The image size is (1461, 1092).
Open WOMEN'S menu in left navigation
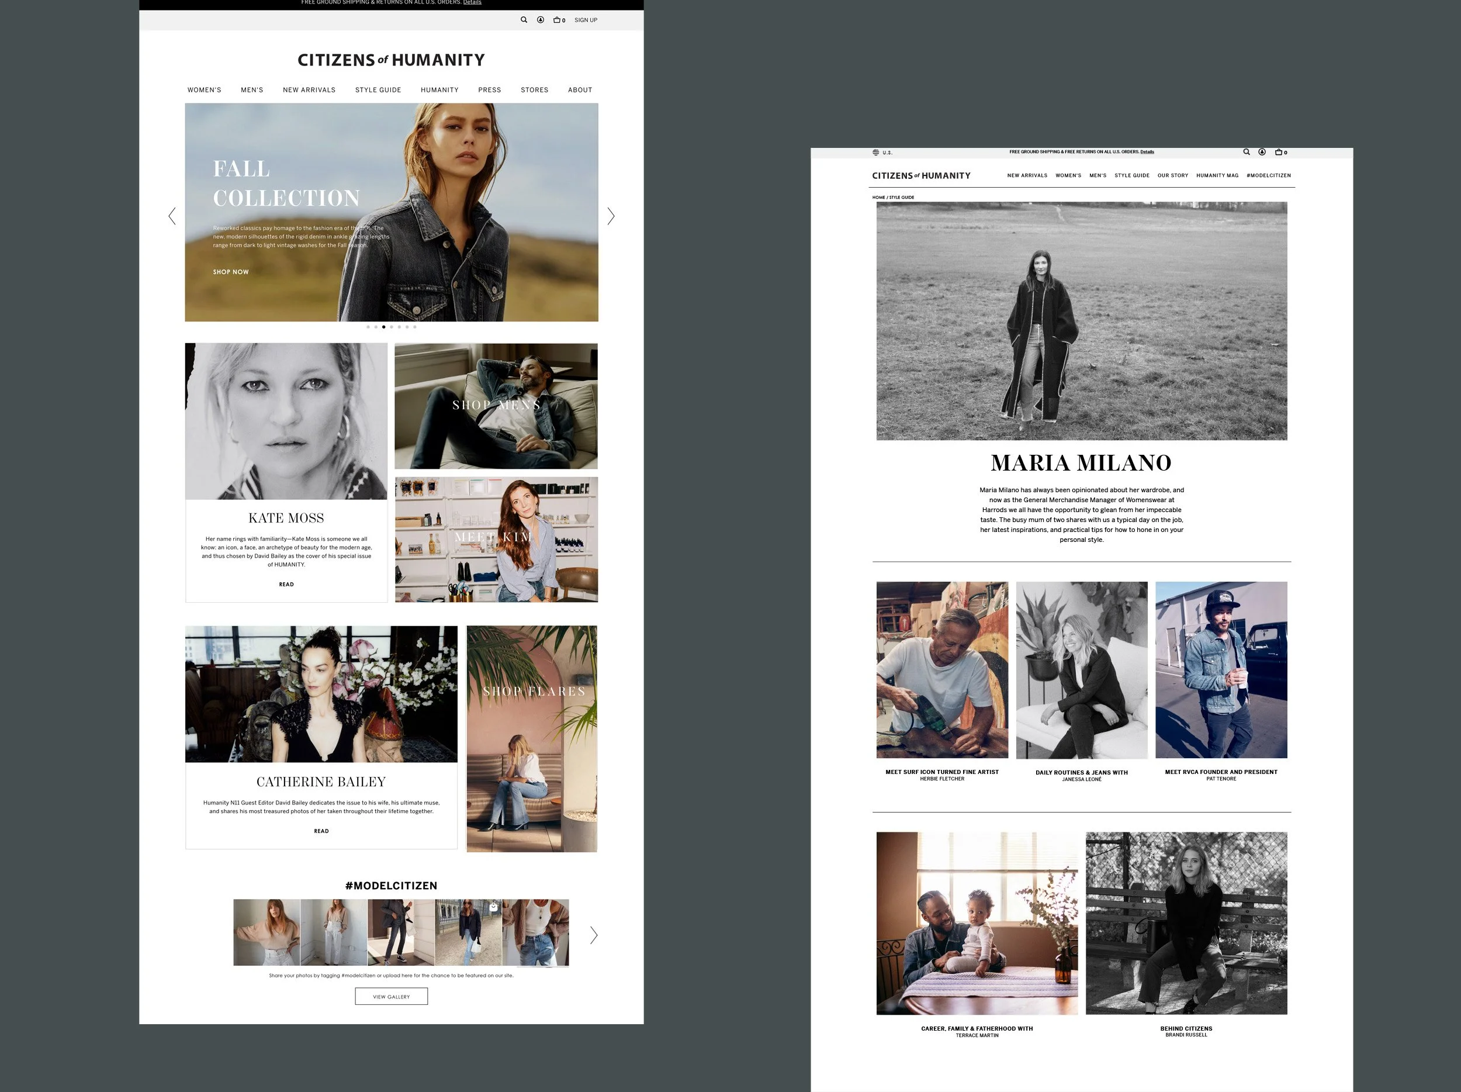point(204,90)
